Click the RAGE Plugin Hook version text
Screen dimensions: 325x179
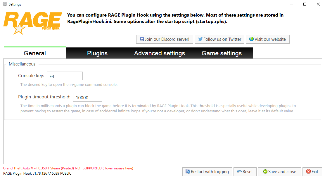pos(37,173)
